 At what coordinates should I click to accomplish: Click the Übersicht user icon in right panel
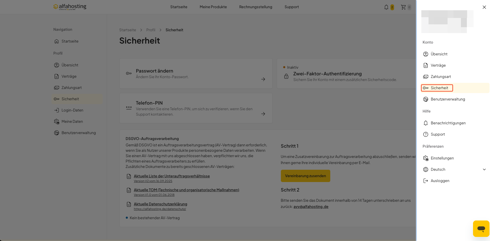[x=426, y=54]
